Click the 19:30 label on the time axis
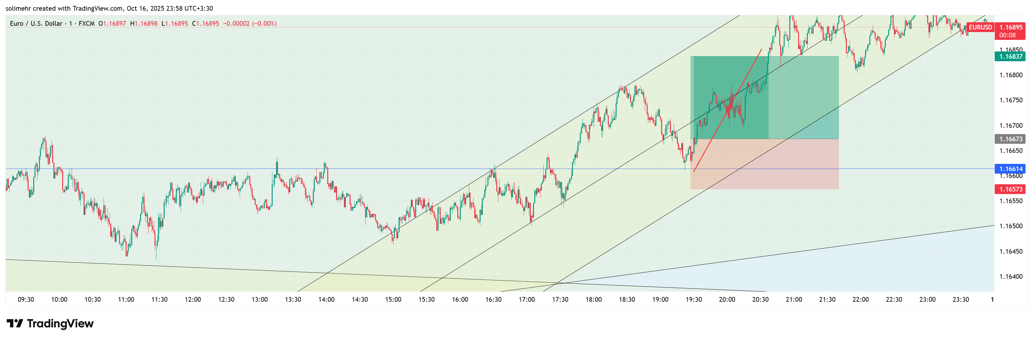This screenshot has width=1034, height=340. coord(694,299)
